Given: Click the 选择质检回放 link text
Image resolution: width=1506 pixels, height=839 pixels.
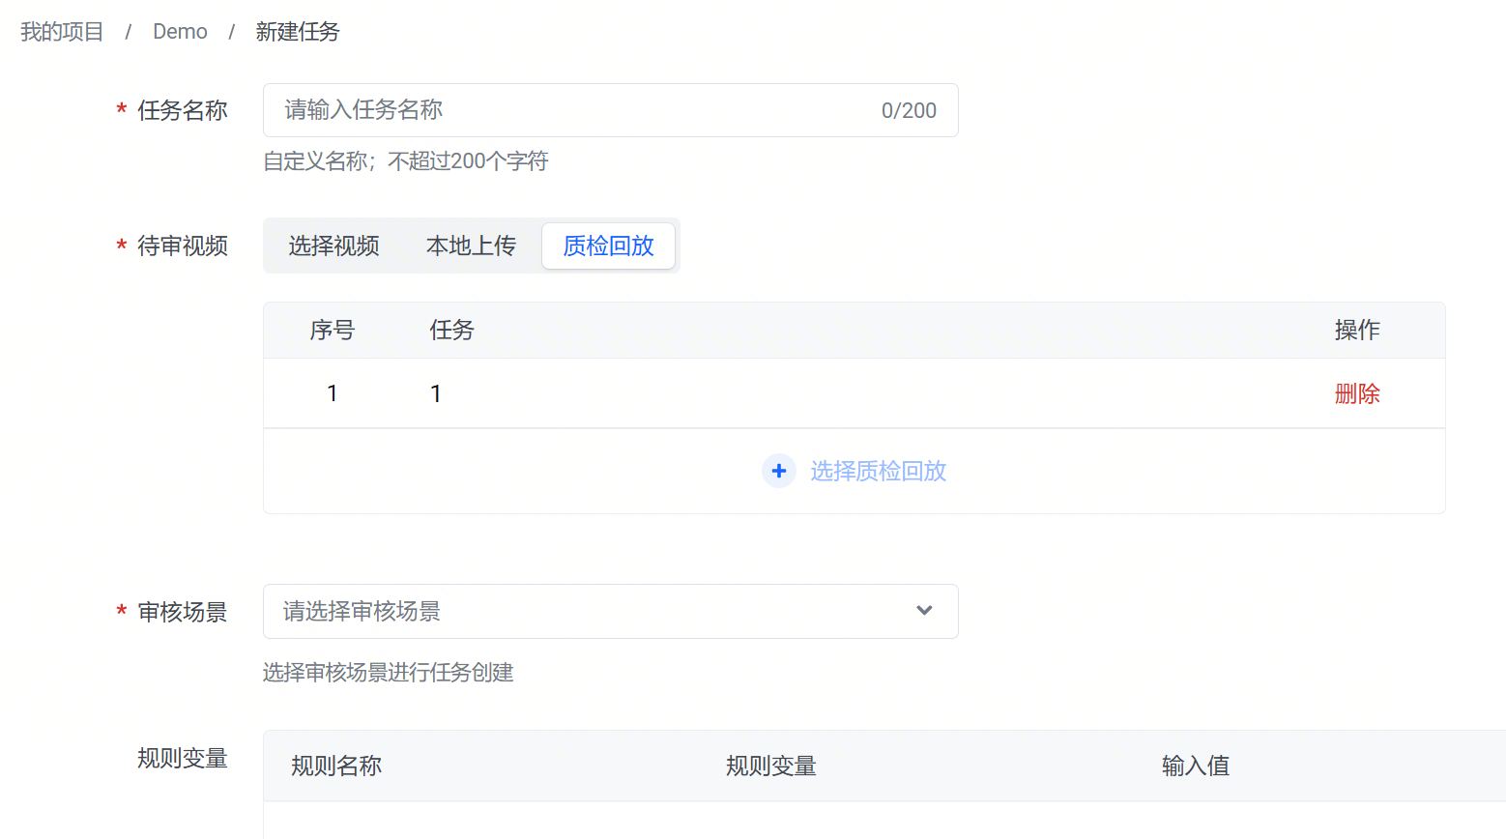Looking at the screenshot, I should pyautogui.click(x=878, y=471).
